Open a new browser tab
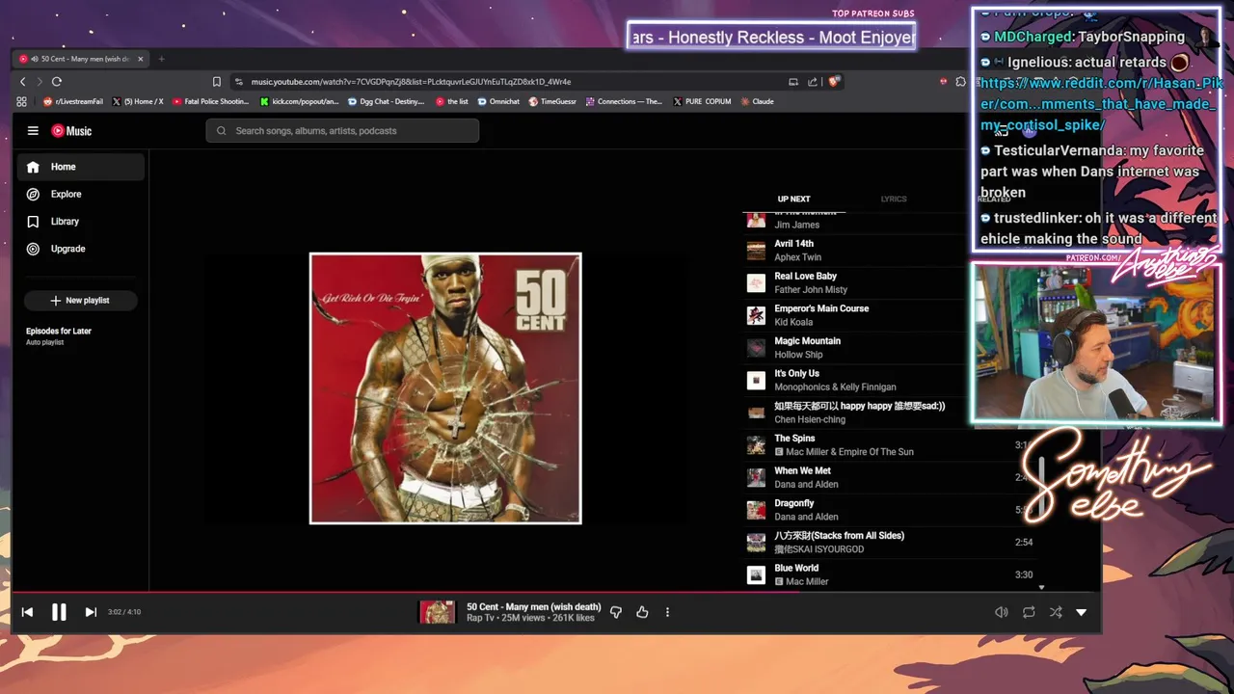1234x694 pixels. click(161, 59)
